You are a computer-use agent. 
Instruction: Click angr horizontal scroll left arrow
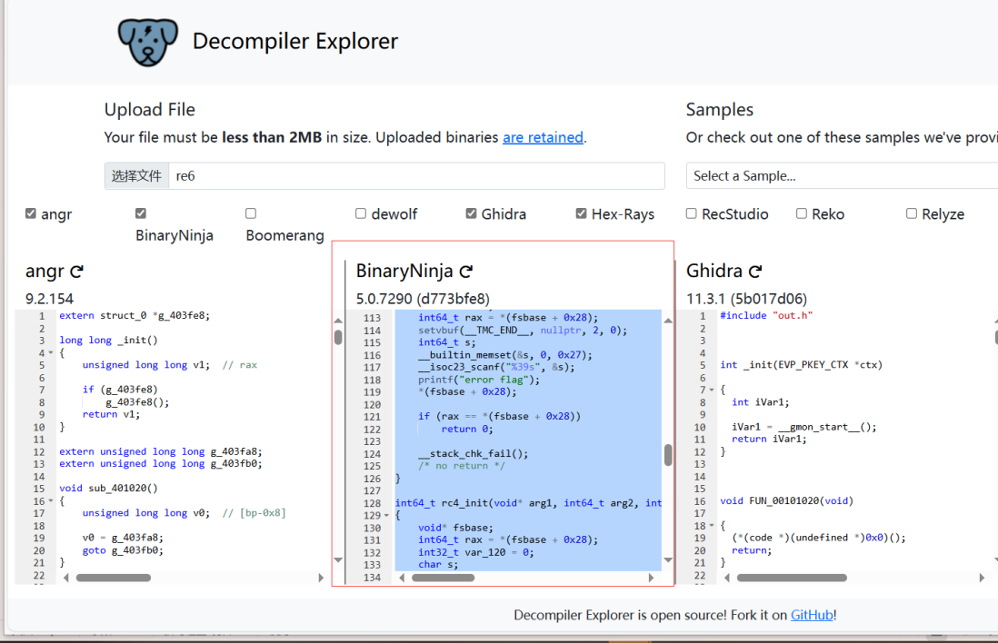click(x=66, y=578)
